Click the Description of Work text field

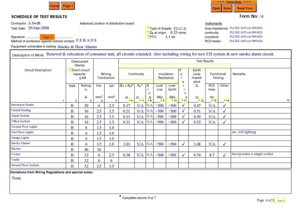tap(160, 54)
